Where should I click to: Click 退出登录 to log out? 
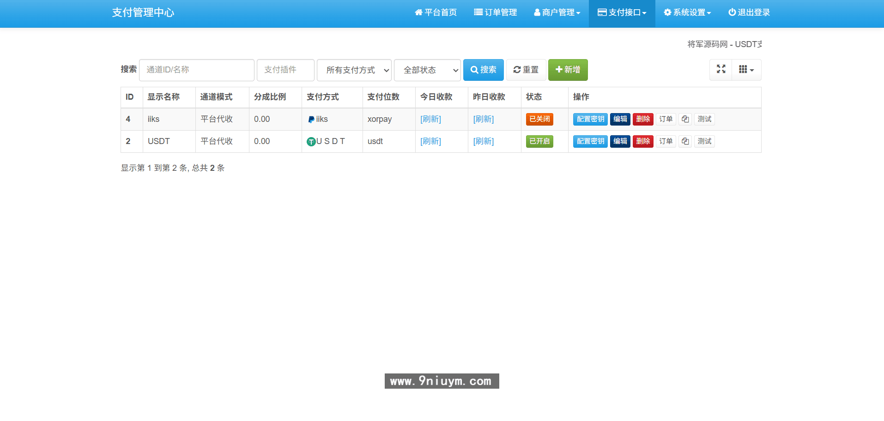click(x=749, y=12)
